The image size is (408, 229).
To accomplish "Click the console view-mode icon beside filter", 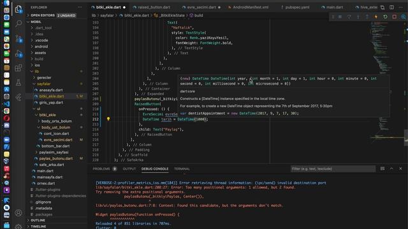I will [382, 169].
